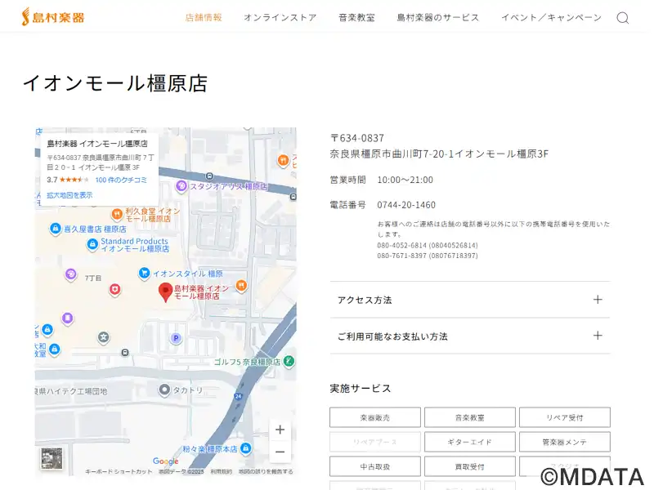Select the Standard Products shop marker
This screenshot has height=490, width=654.
coord(92,244)
